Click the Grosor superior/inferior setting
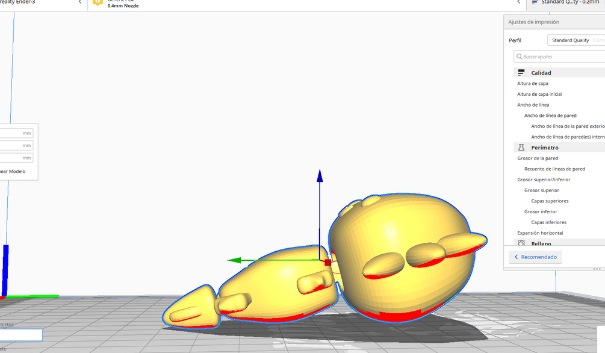This screenshot has height=353, width=605. coord(544,180)
